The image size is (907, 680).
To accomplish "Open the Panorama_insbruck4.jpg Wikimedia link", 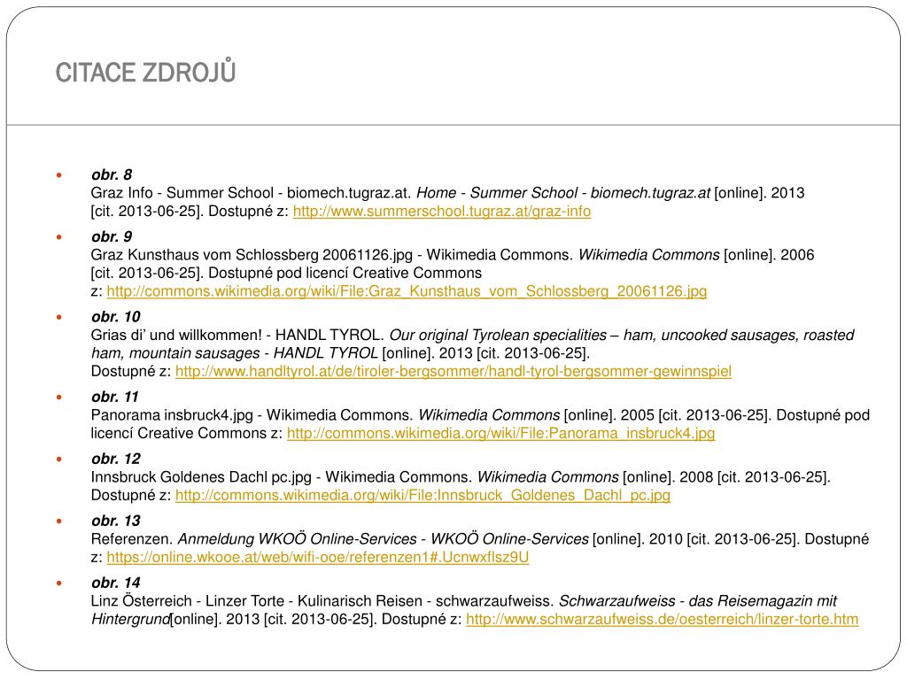I will tap(501, 433).
